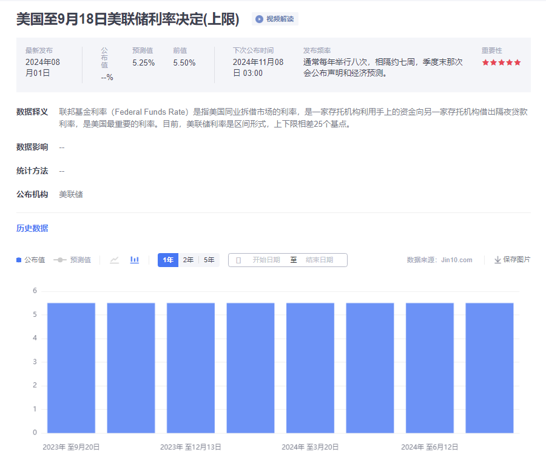
Task: Click the download icon for 保存图片
Action: [x=497, y=260]
